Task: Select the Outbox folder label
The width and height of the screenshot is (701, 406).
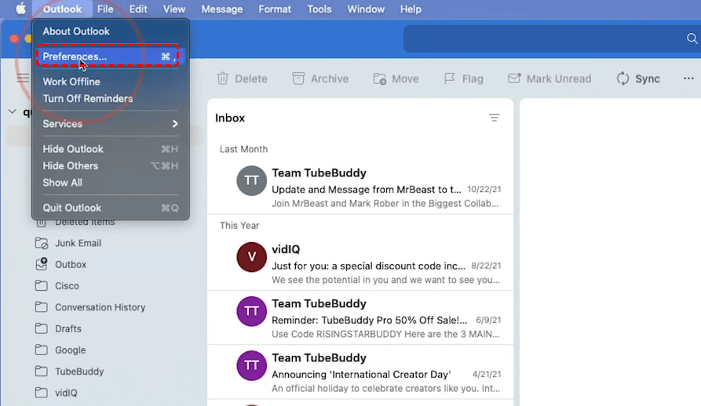Action: 71,265
